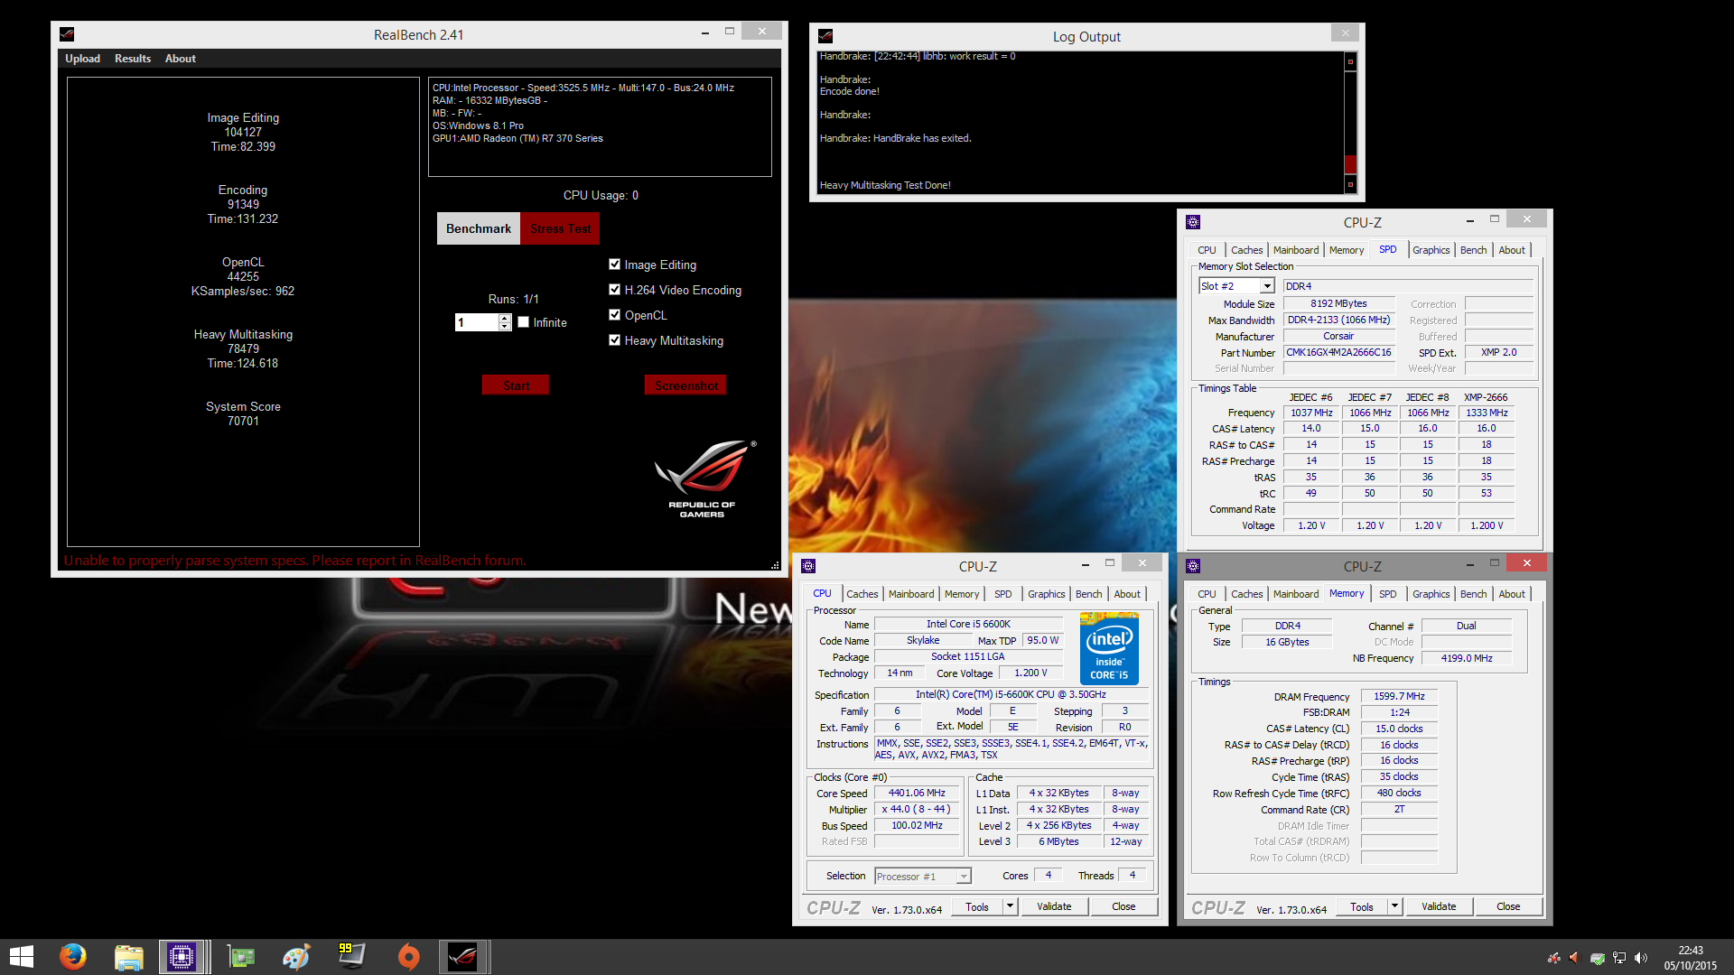This screenshot has width=1734, height=975.
Task: Click Log Output scrollbar up arrow
Action: click(x=1350, y=61)
